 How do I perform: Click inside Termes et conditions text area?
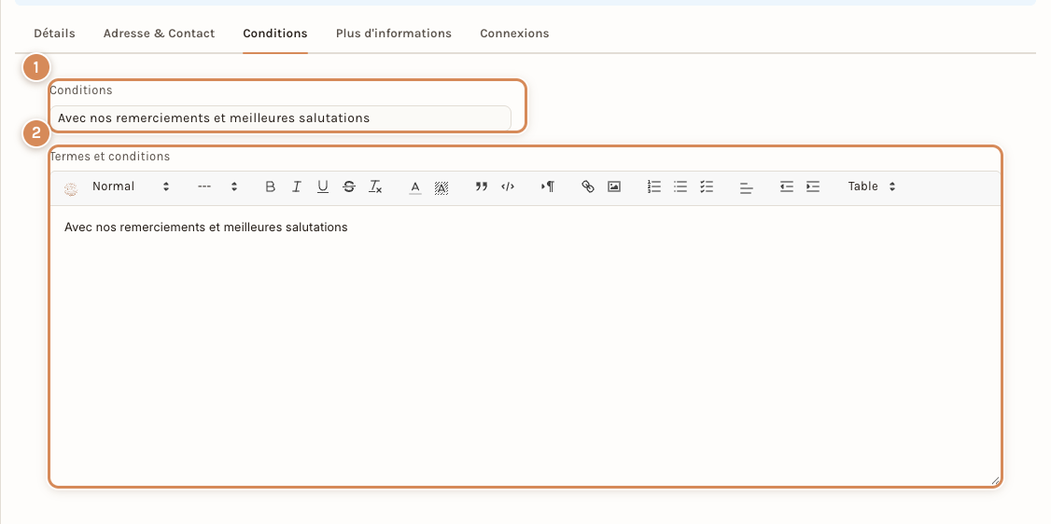tap(525, 345)
